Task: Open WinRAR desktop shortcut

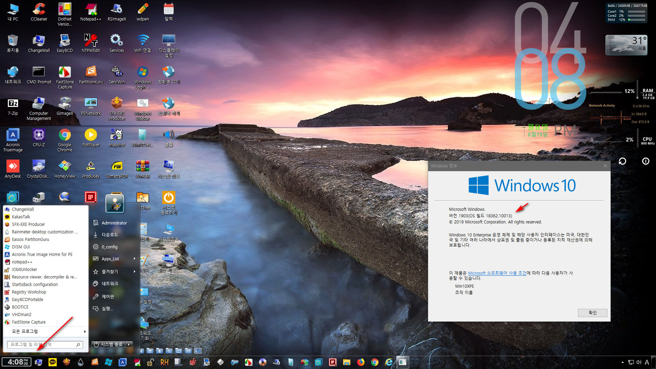Action: point(142,169)
